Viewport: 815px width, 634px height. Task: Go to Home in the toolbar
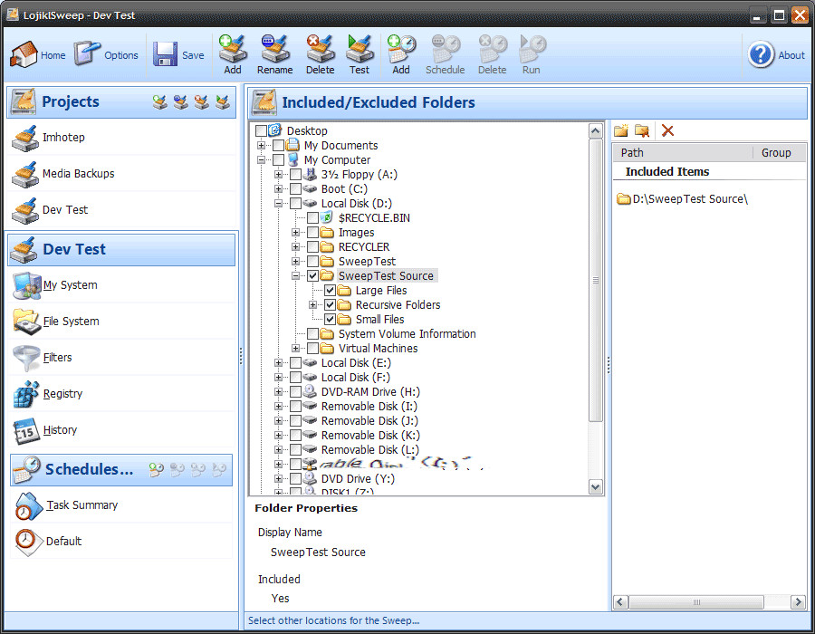38,54
